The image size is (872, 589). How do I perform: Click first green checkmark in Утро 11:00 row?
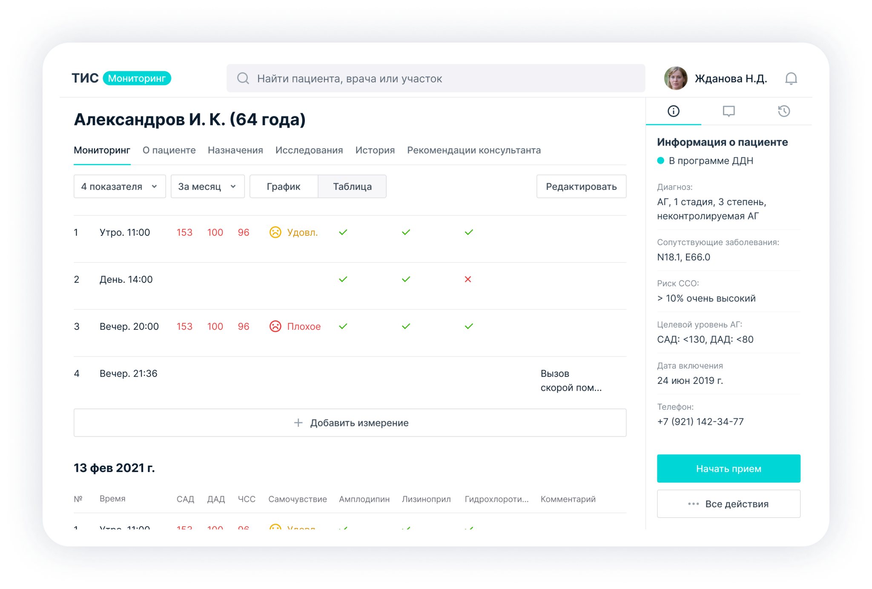(x=343, y=232)
